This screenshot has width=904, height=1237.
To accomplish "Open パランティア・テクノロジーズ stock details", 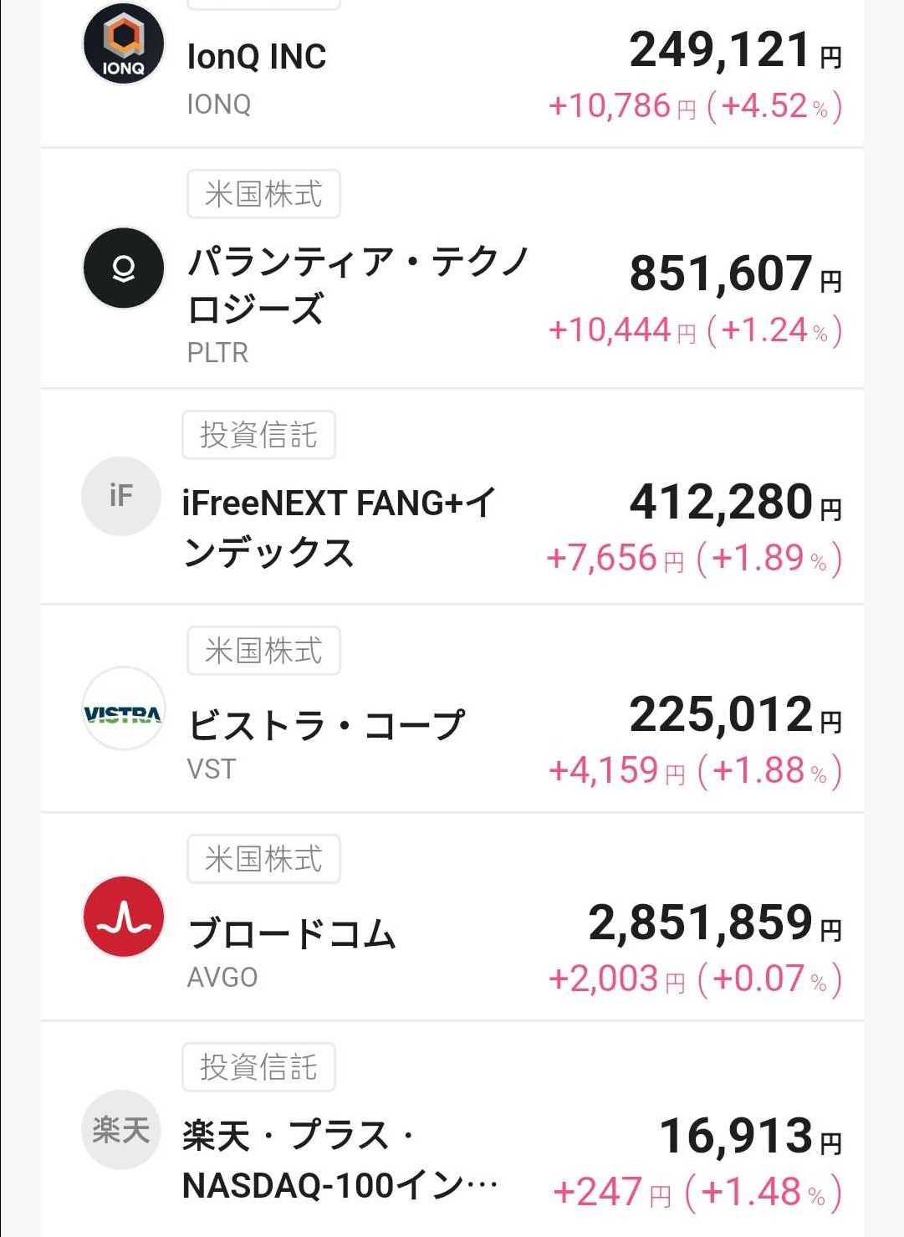I will (x=357, y=285).
